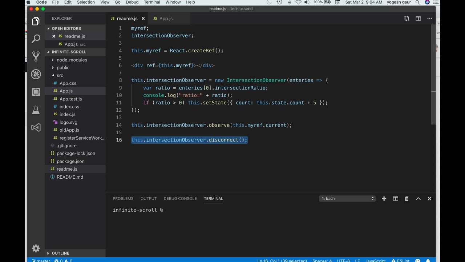Open Spotlight search in macOS menu bar
465x262 pixels.
click(418, 2)
